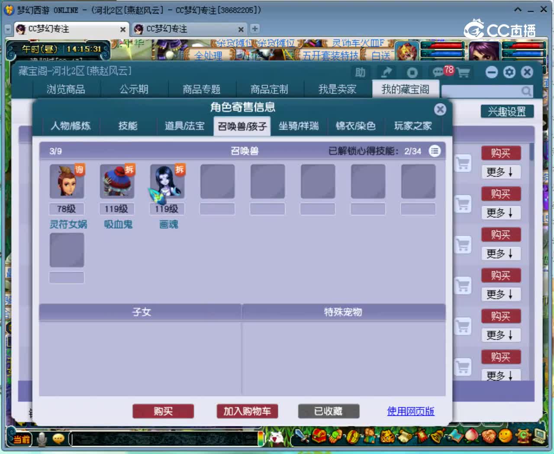Image resolution: width=554 pixels, height=454 pixels.
Task: Expand the fifth 更多 dropdown in the listing
Action: click(501, 335)
